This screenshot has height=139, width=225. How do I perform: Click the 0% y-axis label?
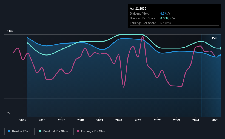click(x=8, y=113)
